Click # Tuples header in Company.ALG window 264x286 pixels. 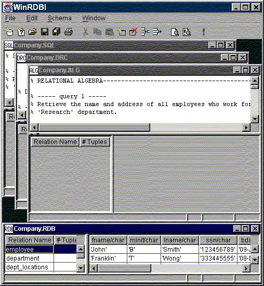pyautogui.click(x=95, y=142)
